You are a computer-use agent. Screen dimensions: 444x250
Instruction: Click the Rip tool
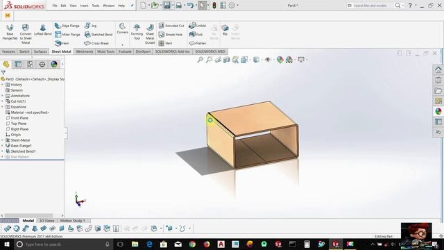225,30
